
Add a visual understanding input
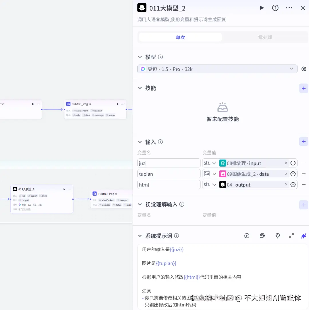pos(304,205)
